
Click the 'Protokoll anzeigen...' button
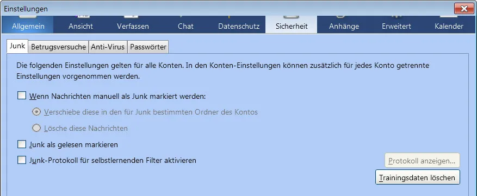coord(422,161)
